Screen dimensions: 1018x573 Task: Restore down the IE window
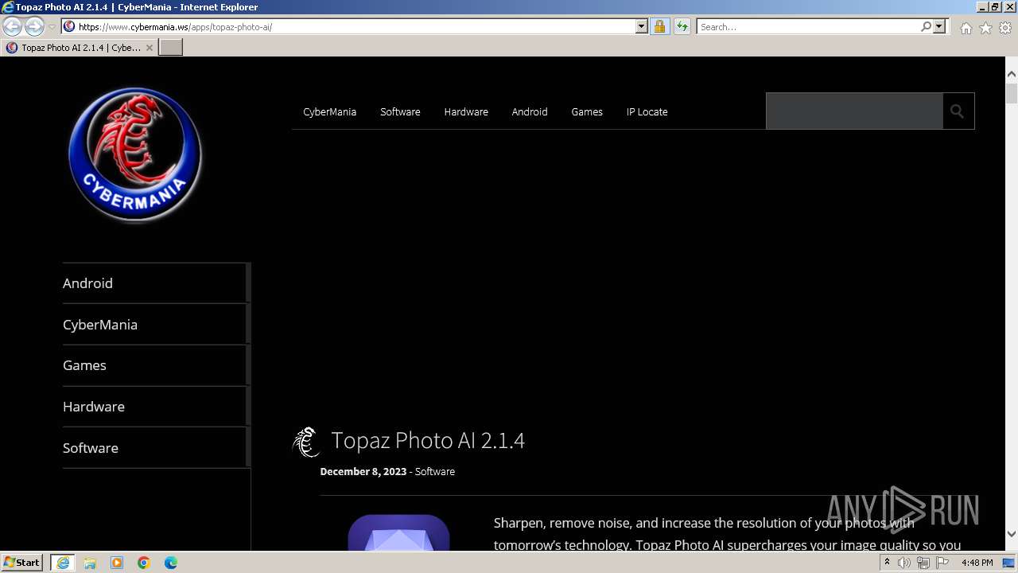(994, 7)
